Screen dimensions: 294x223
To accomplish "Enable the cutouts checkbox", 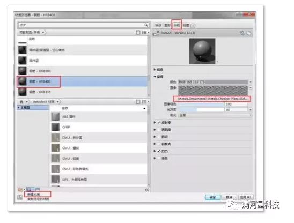I will coord(159,137).
